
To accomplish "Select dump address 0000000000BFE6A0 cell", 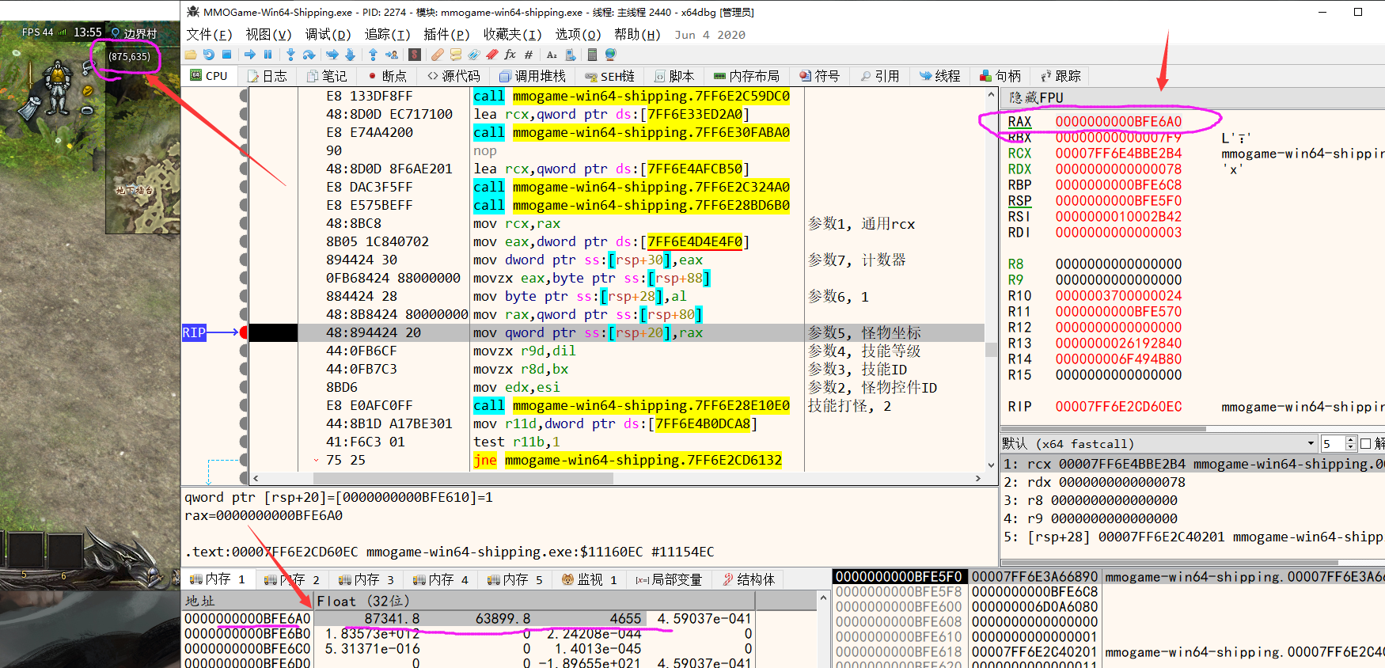I will pos(248,618).
